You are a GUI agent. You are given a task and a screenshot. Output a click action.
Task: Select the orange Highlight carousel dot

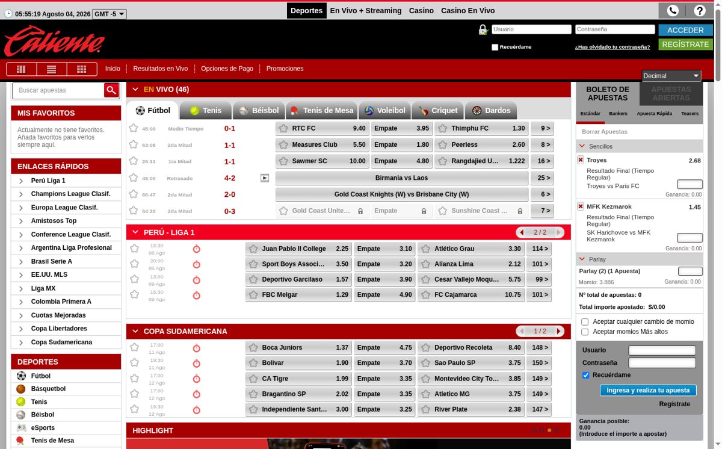coord(549,430)
